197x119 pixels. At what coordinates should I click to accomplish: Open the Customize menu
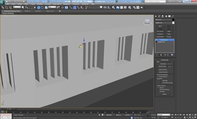[x=76, y=4]
